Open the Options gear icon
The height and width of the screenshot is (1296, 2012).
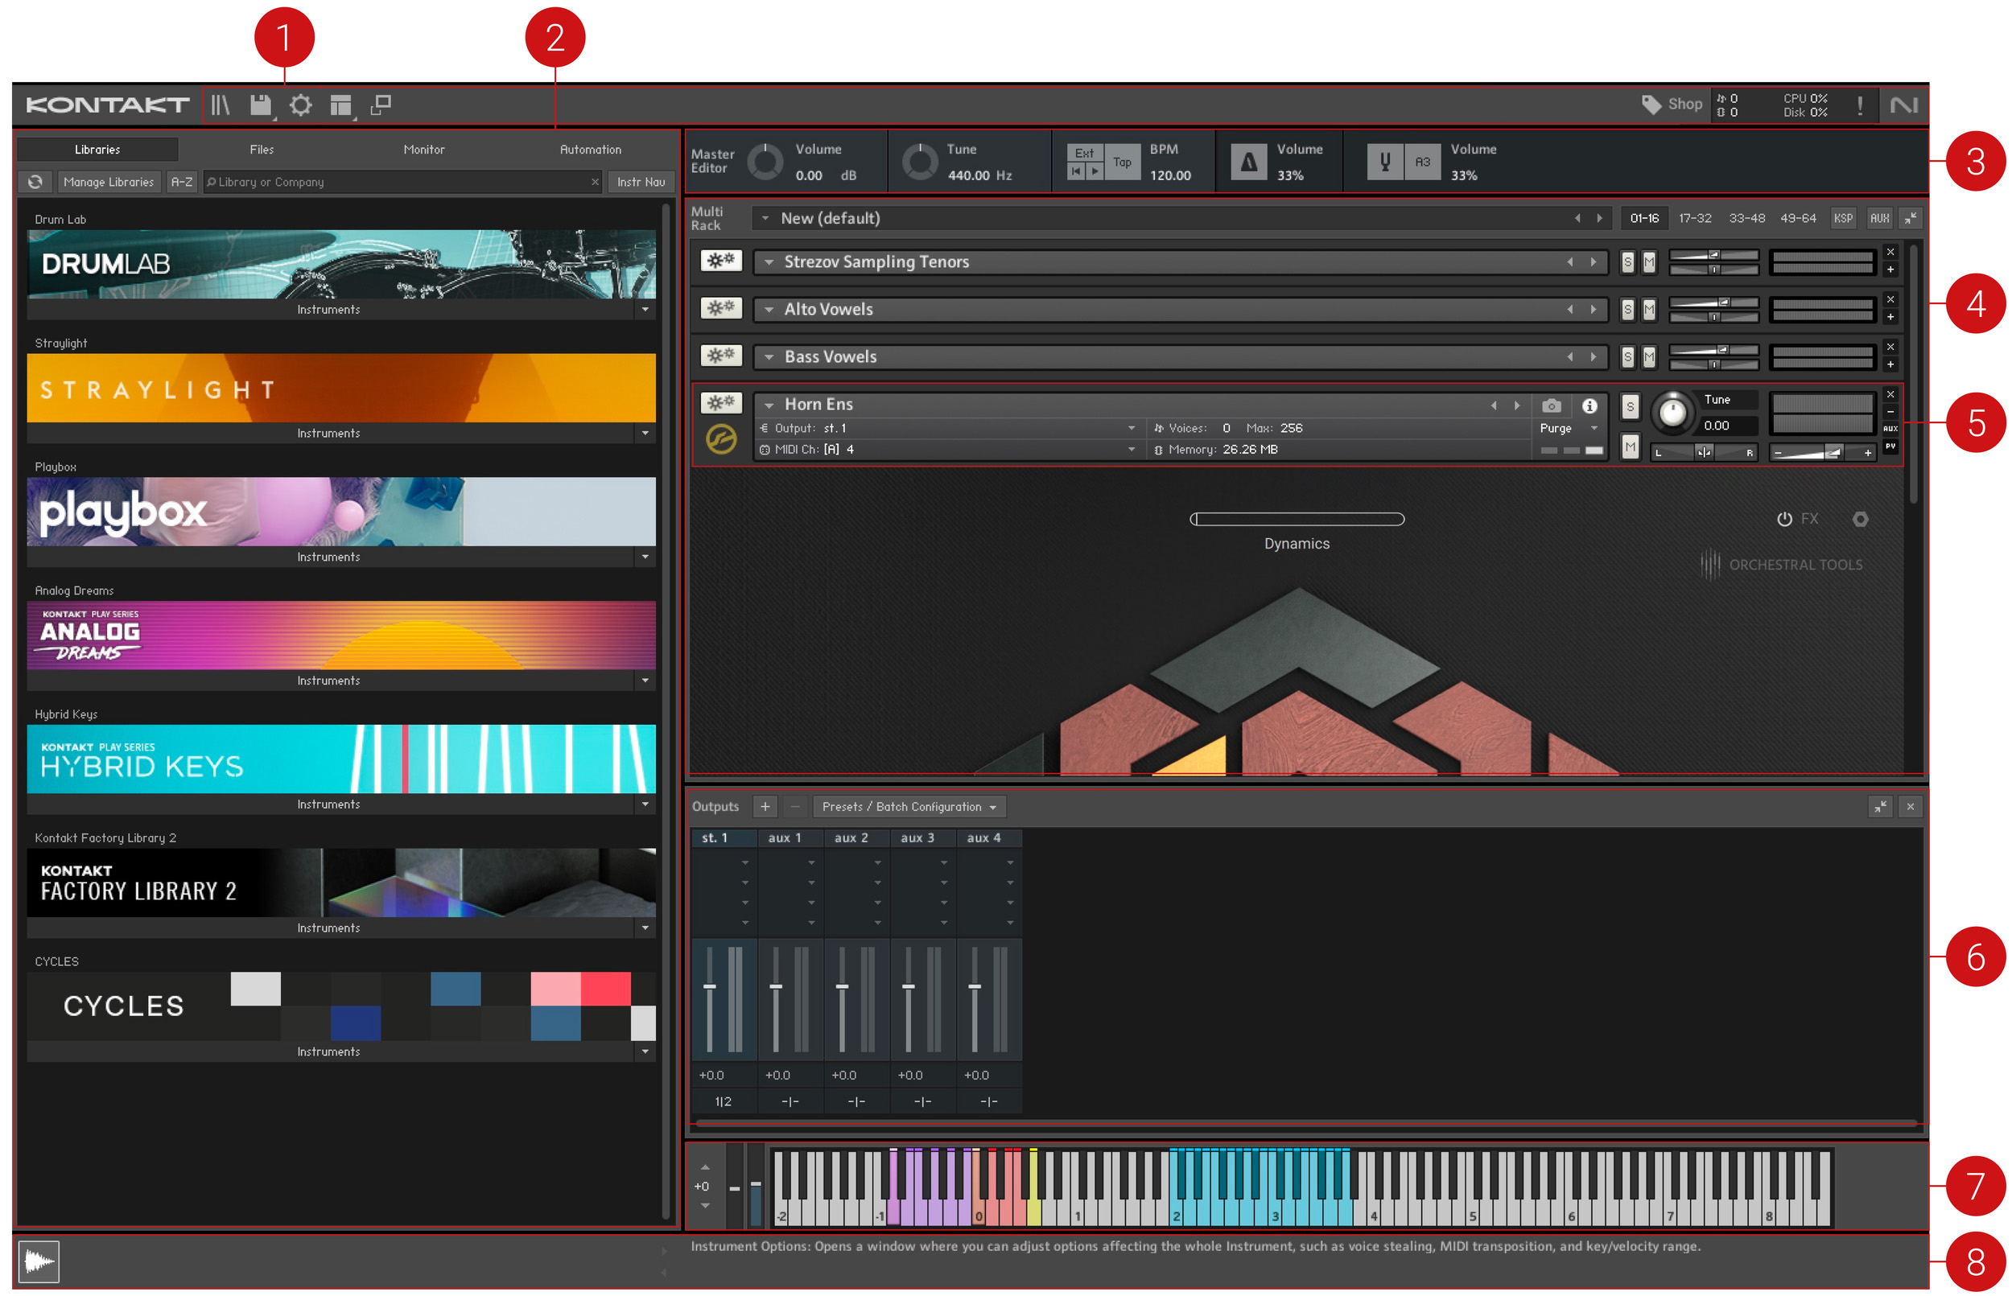(300, 105)
